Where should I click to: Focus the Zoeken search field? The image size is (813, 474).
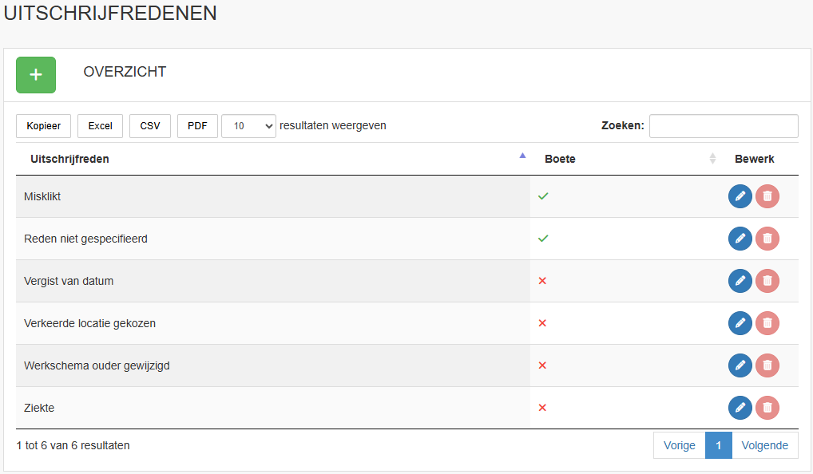point(724,126)
